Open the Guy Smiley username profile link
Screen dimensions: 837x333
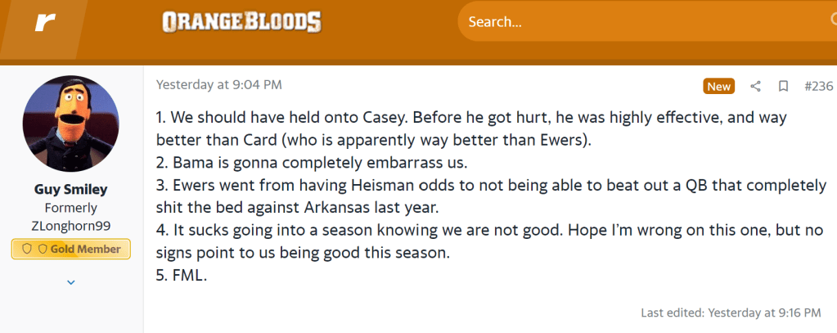coord(70,190)
